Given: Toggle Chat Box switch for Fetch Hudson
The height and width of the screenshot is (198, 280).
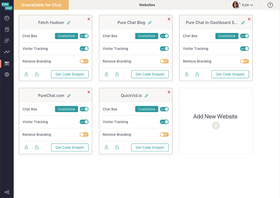Looking at the screenshot, I should [84, 36].
